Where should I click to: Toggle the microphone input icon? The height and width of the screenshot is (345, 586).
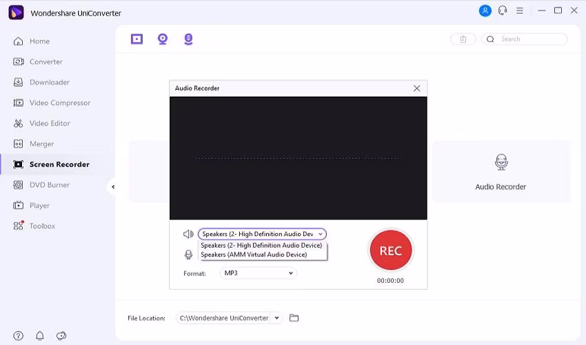(x=188, y=255)
